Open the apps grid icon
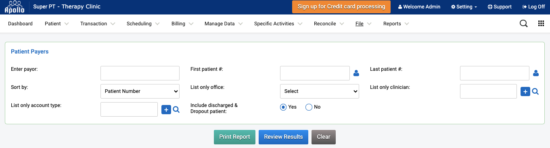 point(541,24)
